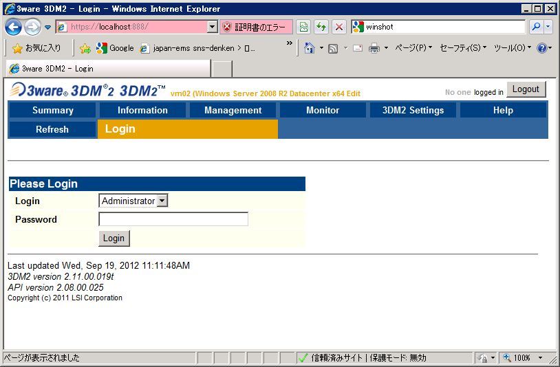This screenshot has width=560, height=367.
Task: Click the Internet Explorer title bar icon
Action: (10, 8)
